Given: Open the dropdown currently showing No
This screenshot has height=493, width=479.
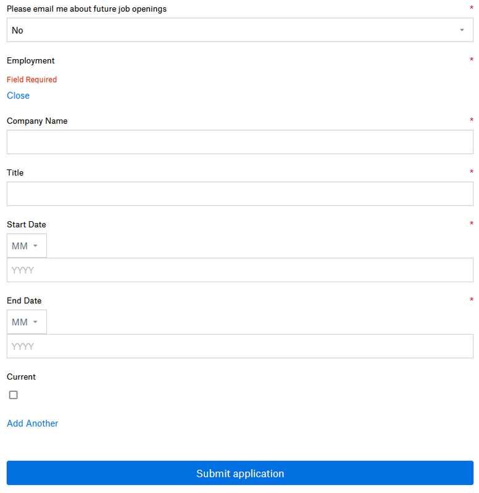Looking at the screenshot, I should point(239,30).
